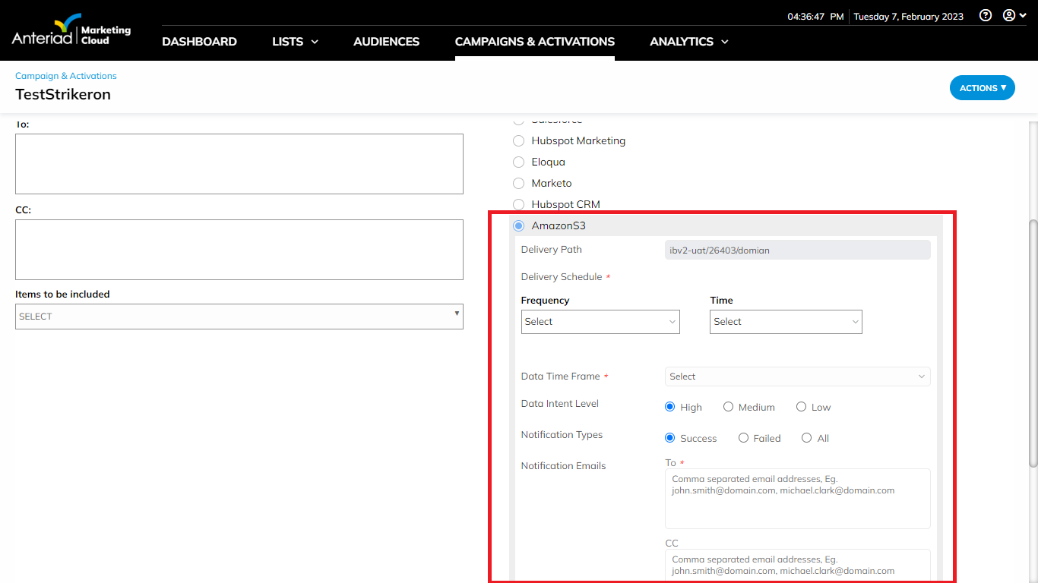The height and width of the screenshot is (583, 1038).
Task: Click the TestStrikeron campaign title
Action: click(x=63, y=95)
